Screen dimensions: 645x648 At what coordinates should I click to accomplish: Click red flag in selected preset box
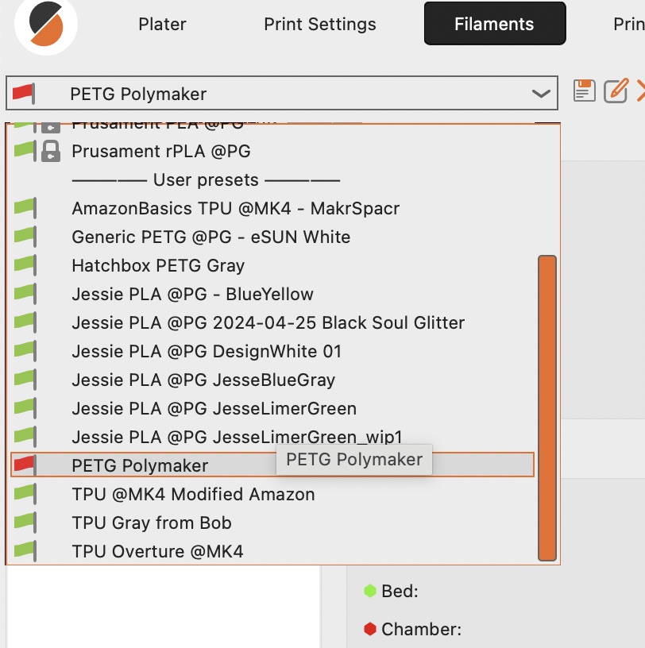(24, 93)
